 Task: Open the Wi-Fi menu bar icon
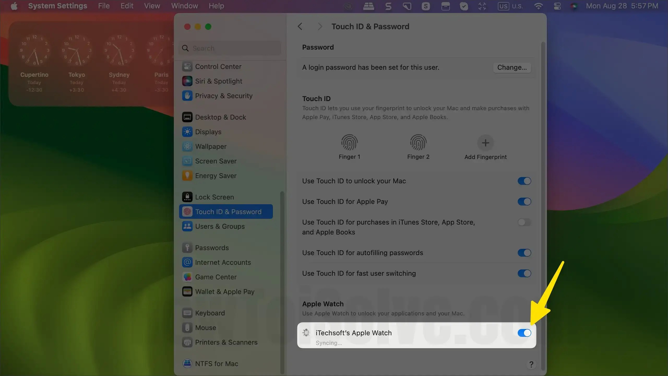538,6
